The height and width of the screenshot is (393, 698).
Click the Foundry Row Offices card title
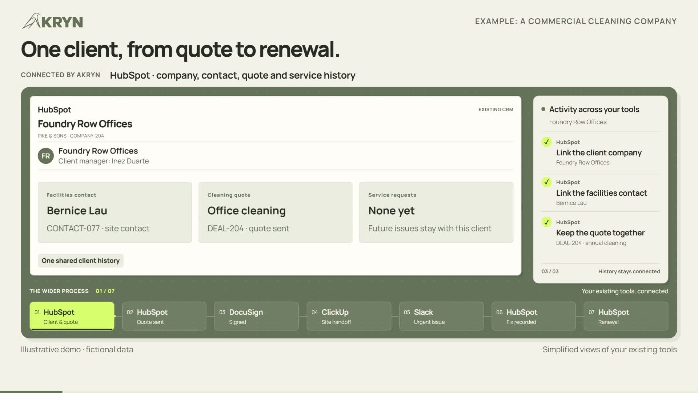pos(85,124)
